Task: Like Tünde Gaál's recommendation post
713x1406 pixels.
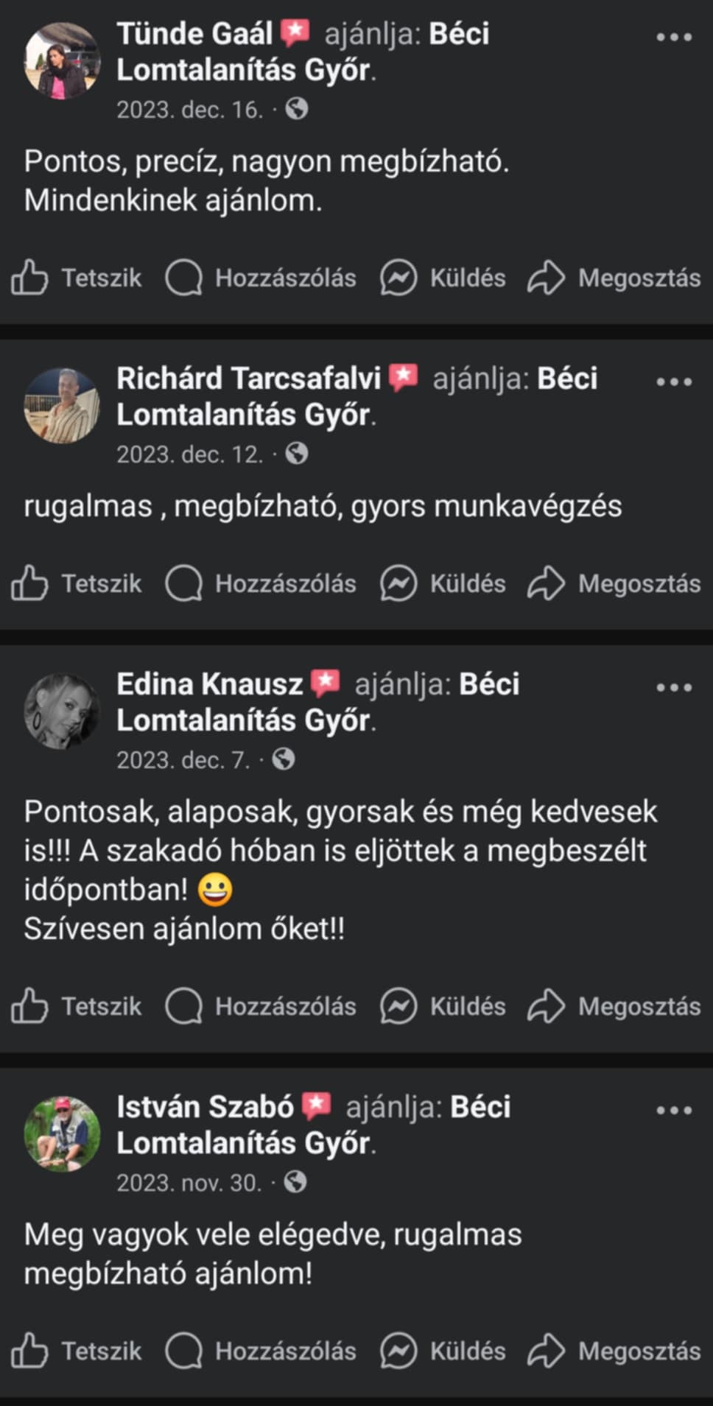Action: 77,278
